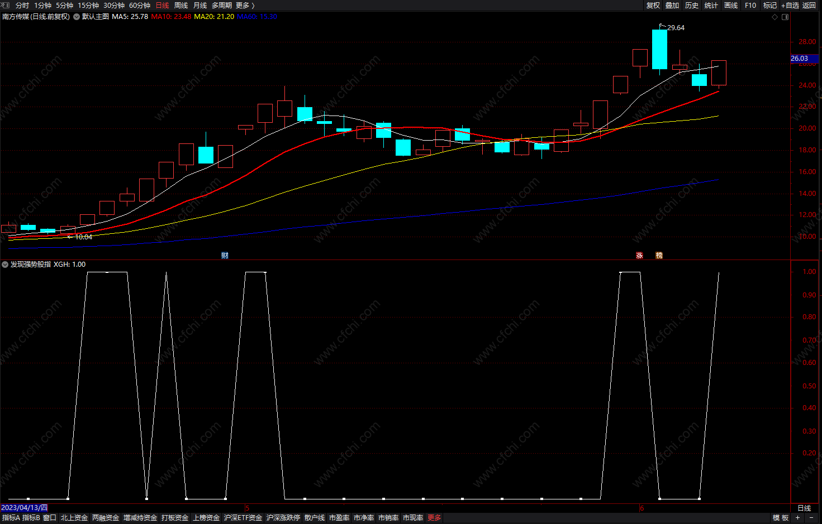
Task: Click the panel toggle icon at top-left corner
Action: 5,5
